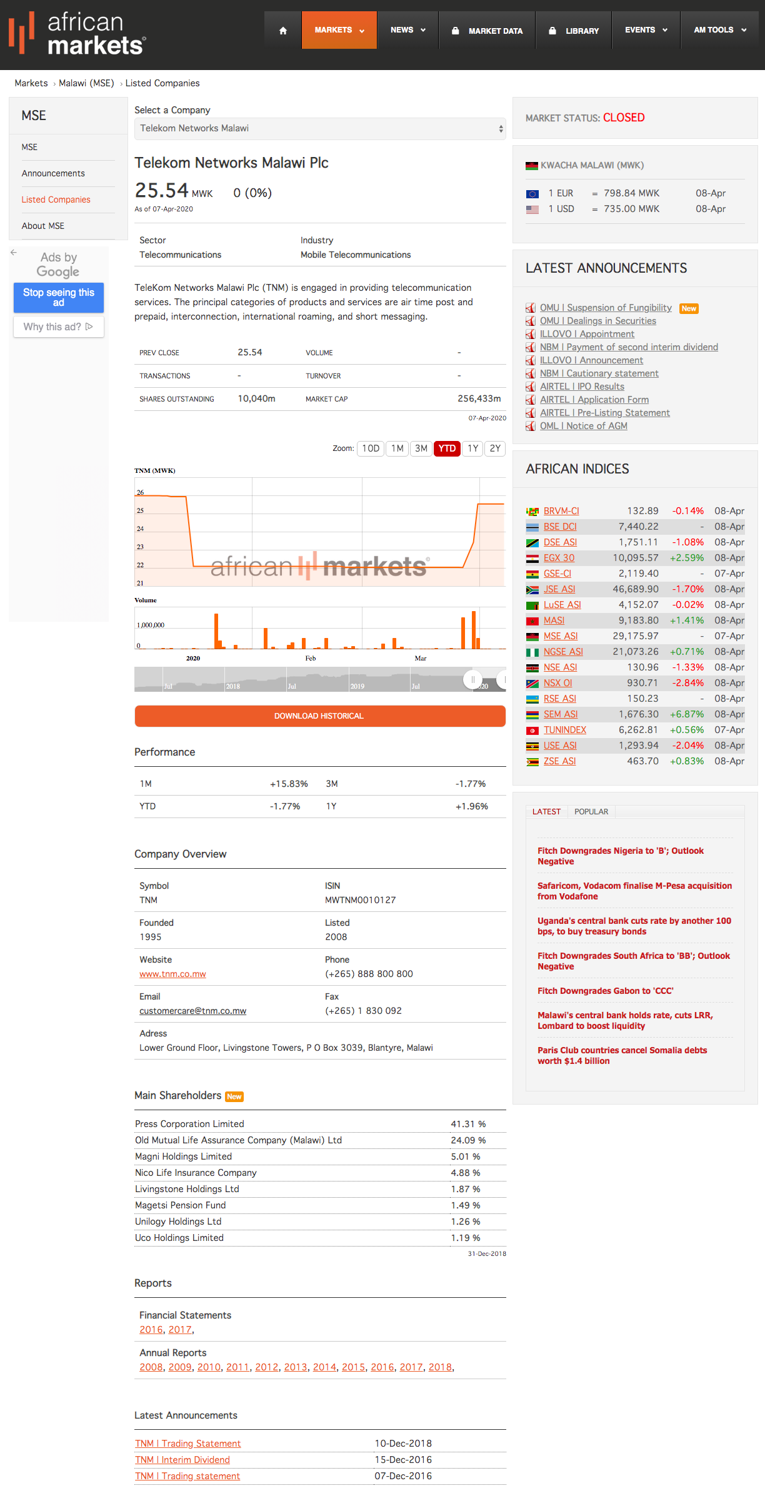Expand the Markets navigation menu
The width and height of the screenshot is (765, 1493).
coord(339,30)
